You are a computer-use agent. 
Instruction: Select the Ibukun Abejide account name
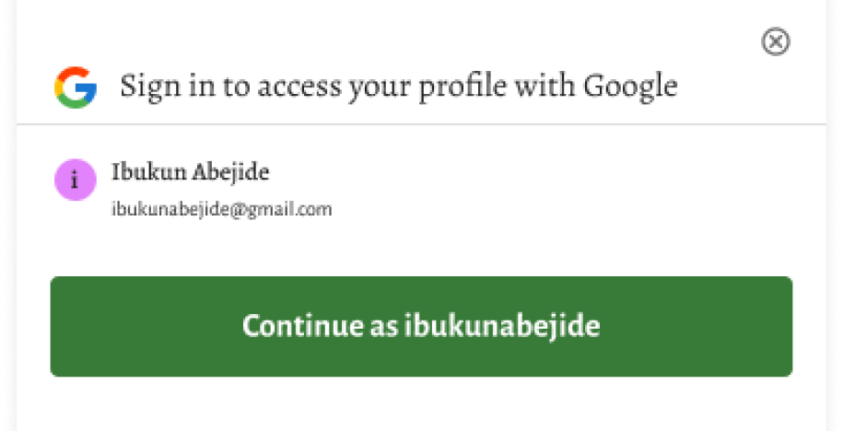(191, 171)
